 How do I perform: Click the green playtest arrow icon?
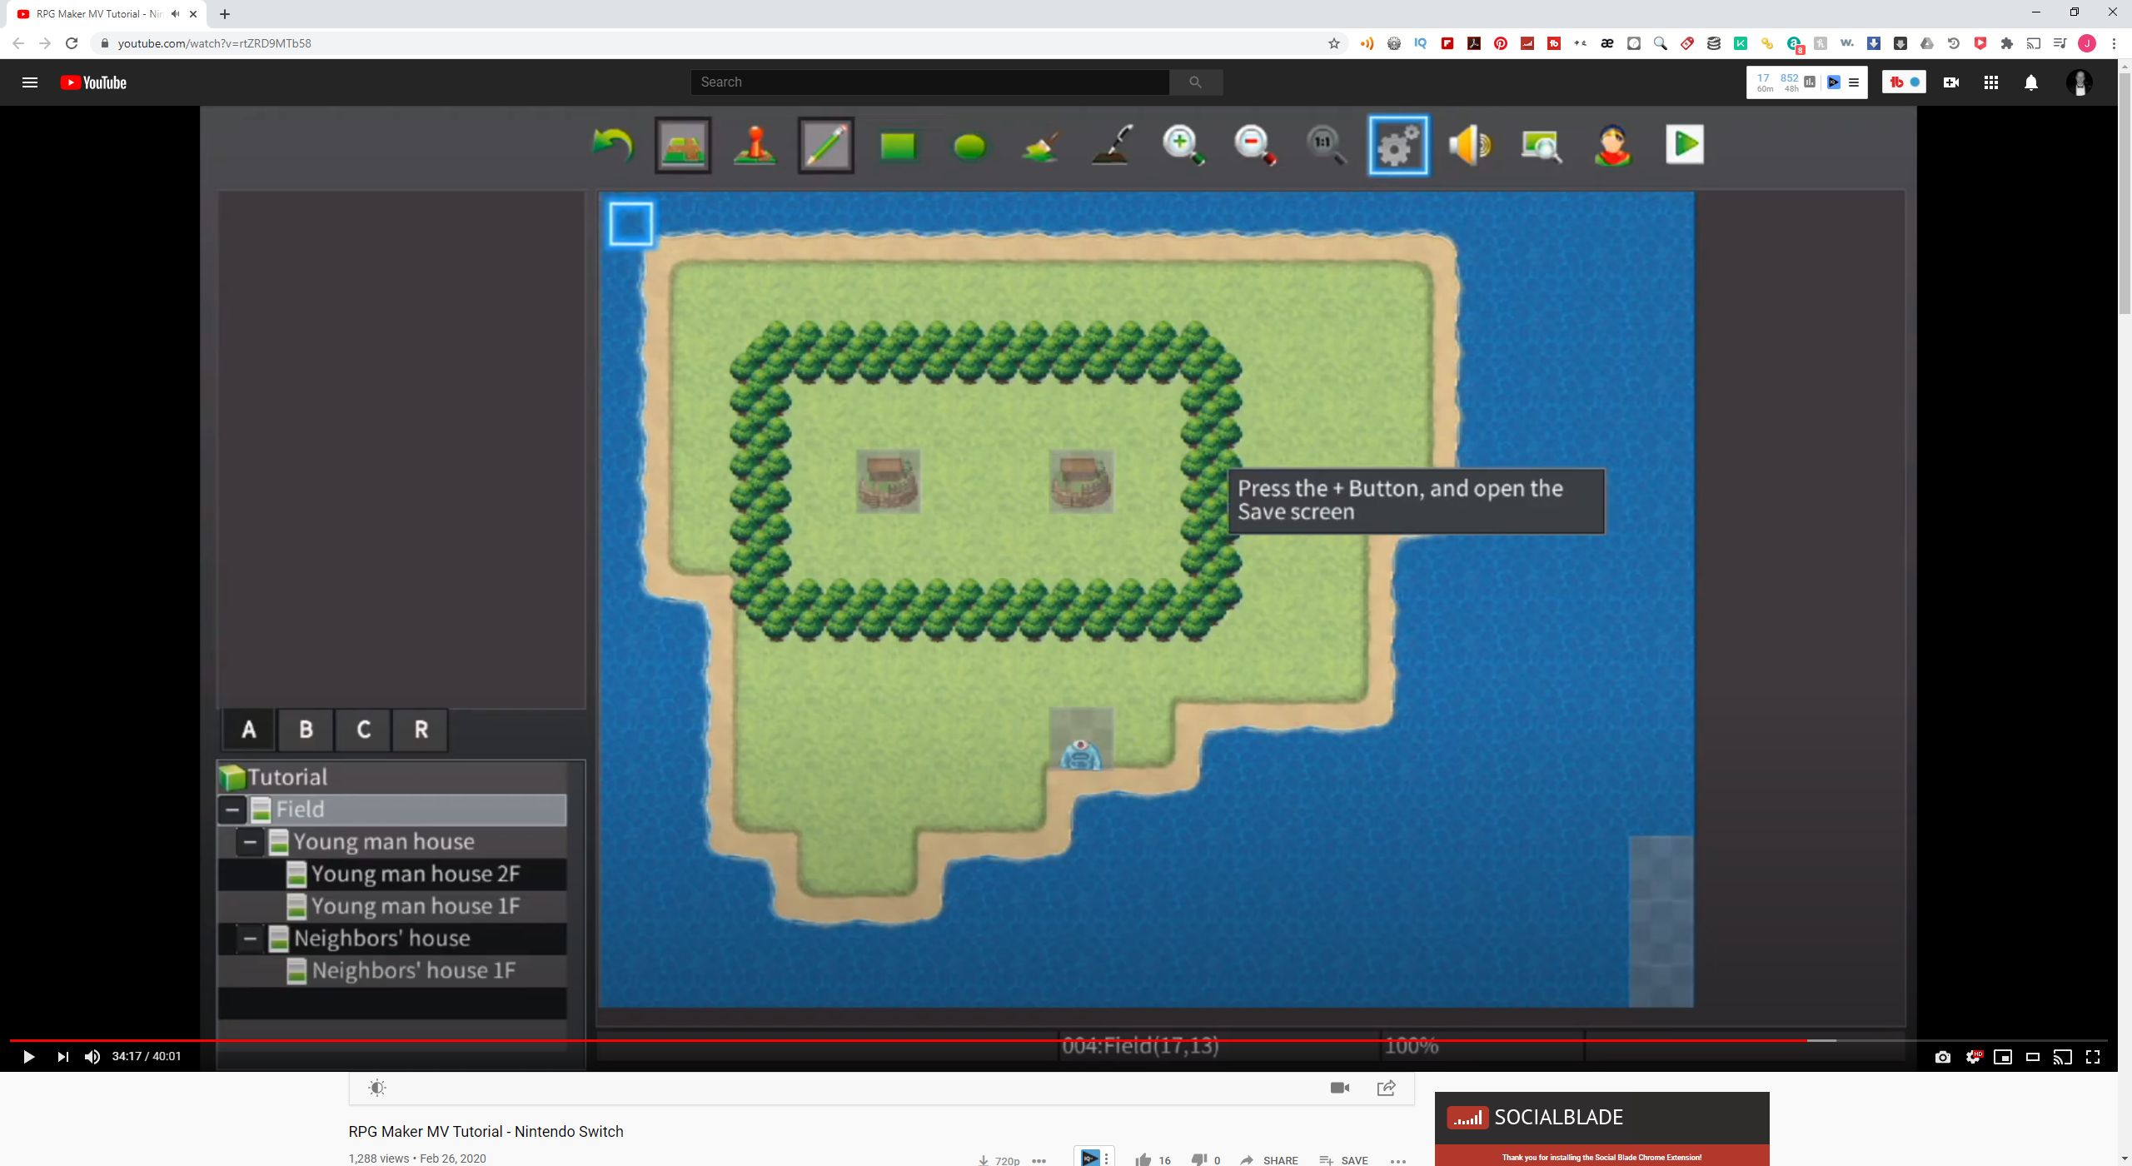(1685, 144)
